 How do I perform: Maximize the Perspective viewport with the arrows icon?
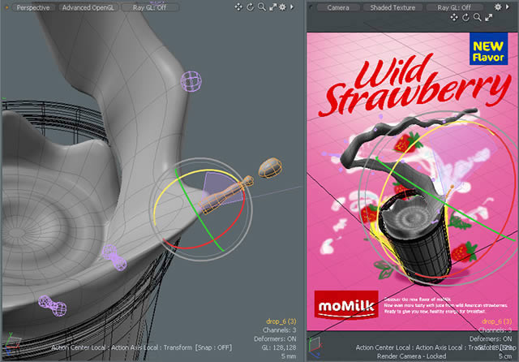pyautogui.click(x=272, y=7)
